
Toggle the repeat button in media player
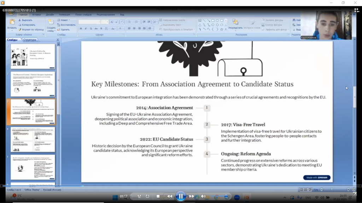[147, 196]
